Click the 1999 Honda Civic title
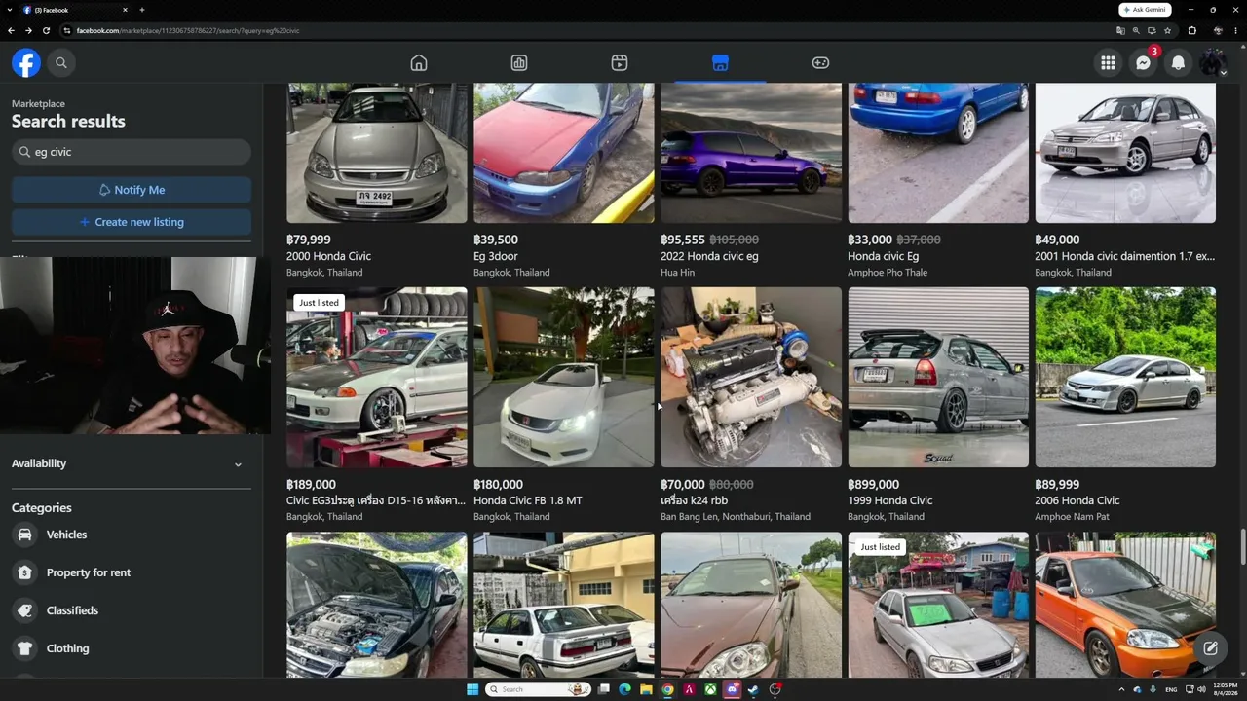The height and width of the screenshot is (701, 1247). click(x=890, y=500)
